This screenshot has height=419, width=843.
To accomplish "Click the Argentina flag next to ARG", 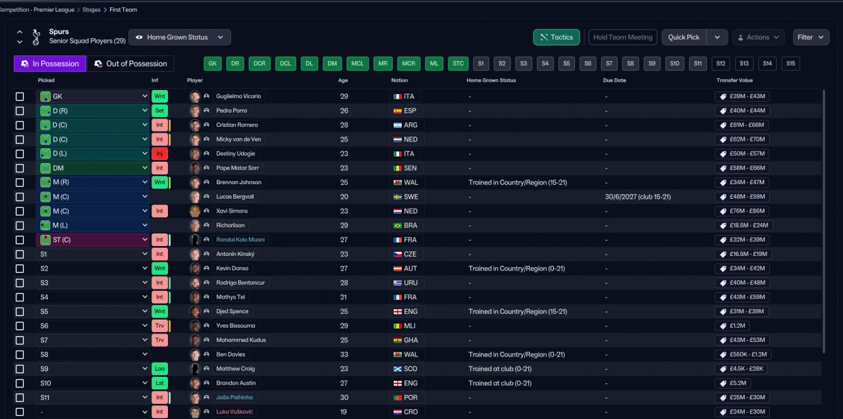I will [x=397, y=125].
